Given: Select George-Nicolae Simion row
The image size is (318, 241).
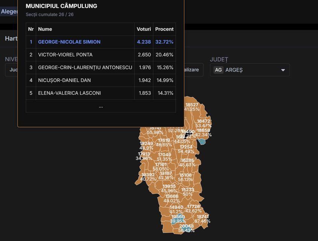Looking at the screenshot, I should point(69,42).
